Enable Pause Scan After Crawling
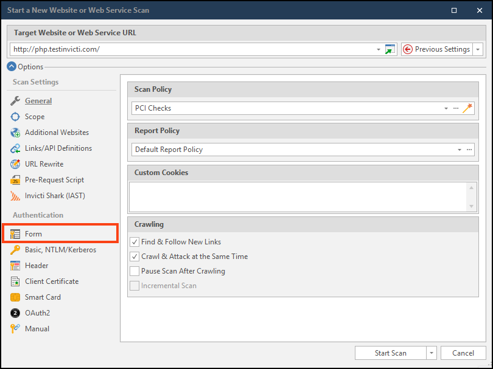This screenshot has width=493, height=369. (x=135, y=271)
